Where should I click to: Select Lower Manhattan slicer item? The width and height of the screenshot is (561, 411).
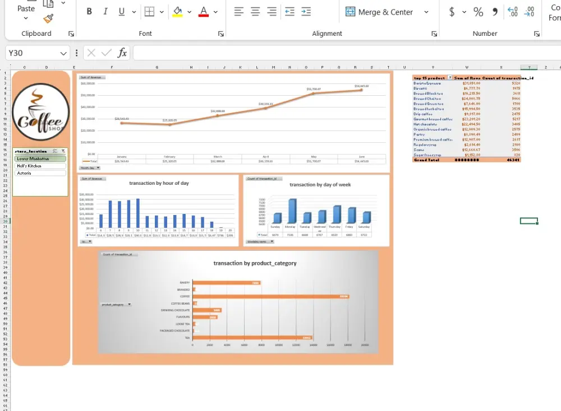tap(40, 158)
